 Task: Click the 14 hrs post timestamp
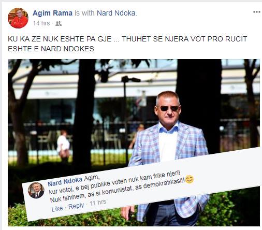[41, 23]
